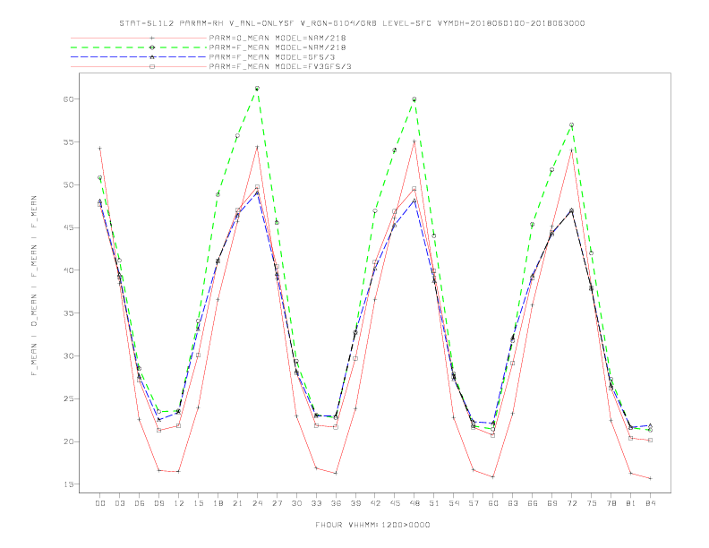Click the y-axis tick value 40
Screen dimensions: 709x548
(69, 270)
